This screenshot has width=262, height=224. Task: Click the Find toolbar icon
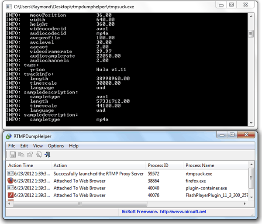pos(39,155)
